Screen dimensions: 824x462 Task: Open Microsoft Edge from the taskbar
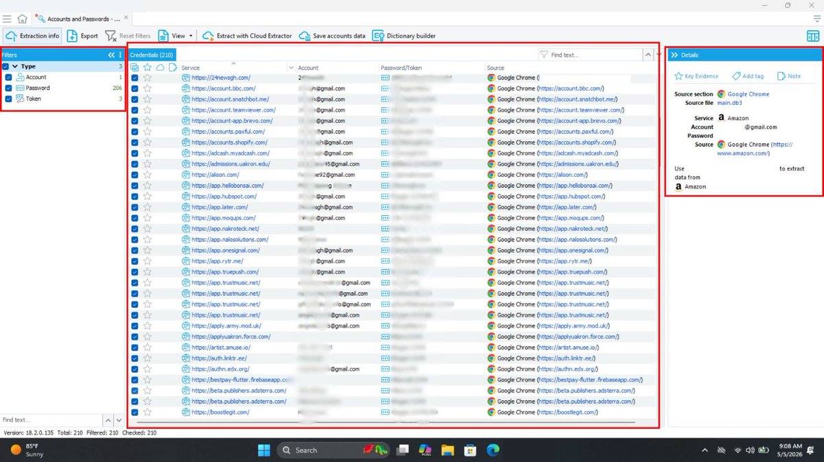[493, 450]
